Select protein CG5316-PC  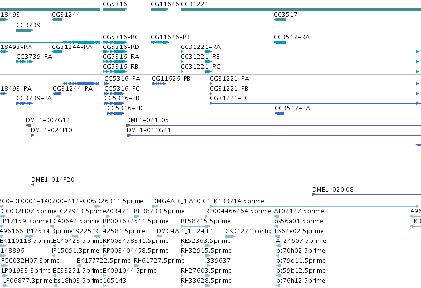pyautogui.click(x=122, y=89)
